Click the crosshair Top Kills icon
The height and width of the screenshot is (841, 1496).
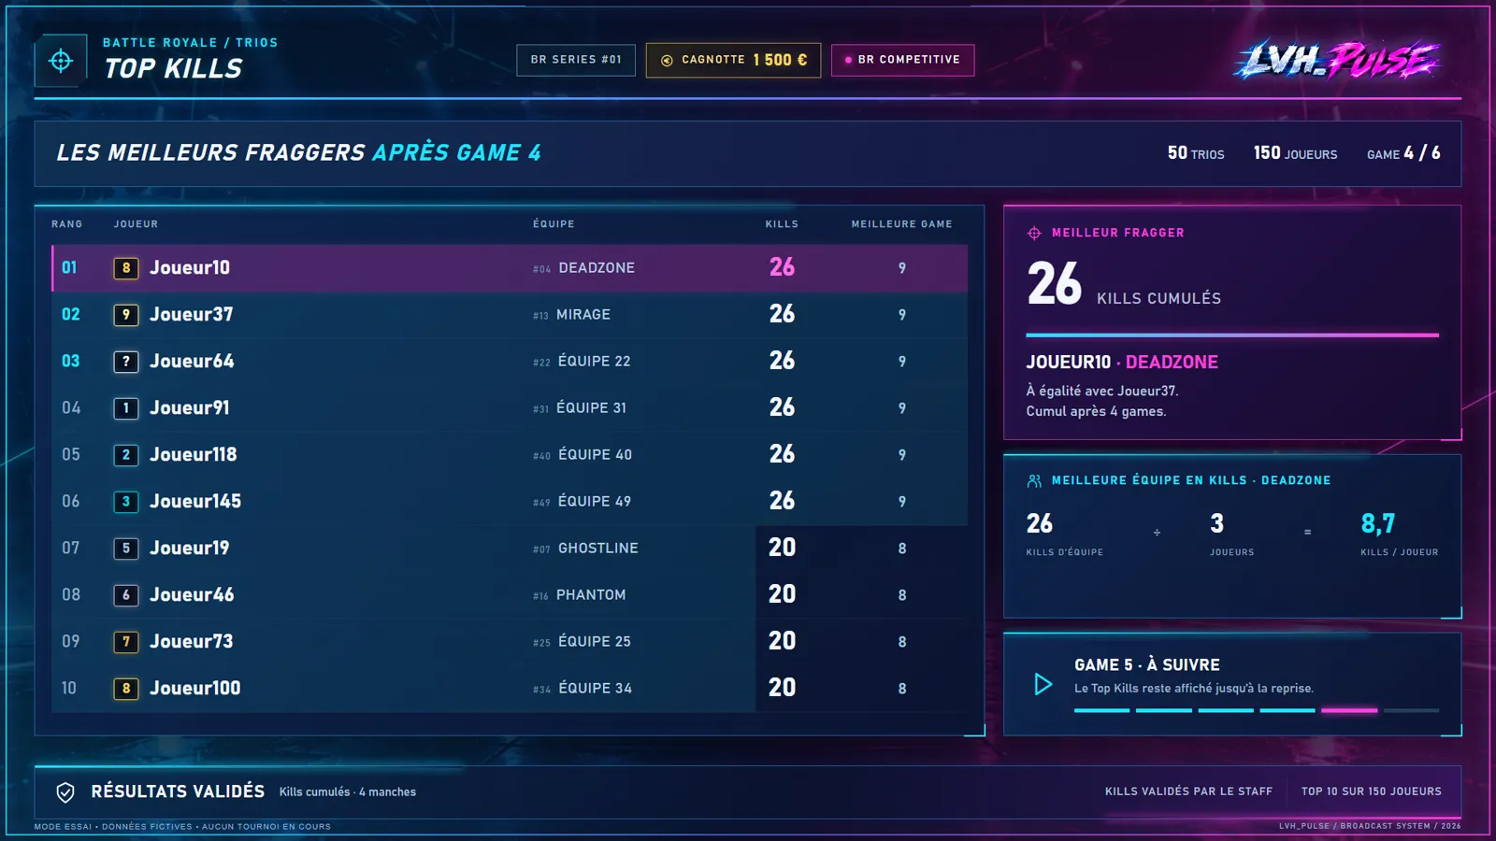(x=61, y=61)
